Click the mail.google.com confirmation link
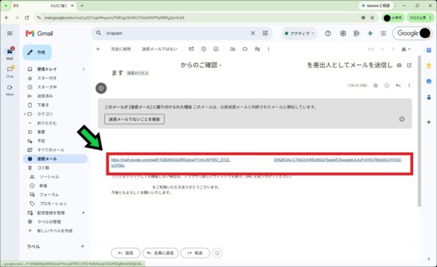This screenshot has height=267, width=437. [x=256, y=162]
